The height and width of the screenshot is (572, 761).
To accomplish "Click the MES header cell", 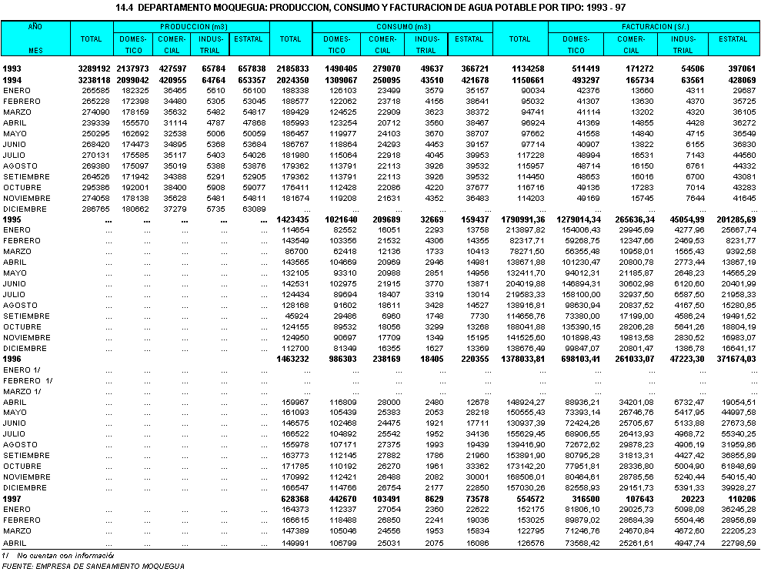I will 35,50.
